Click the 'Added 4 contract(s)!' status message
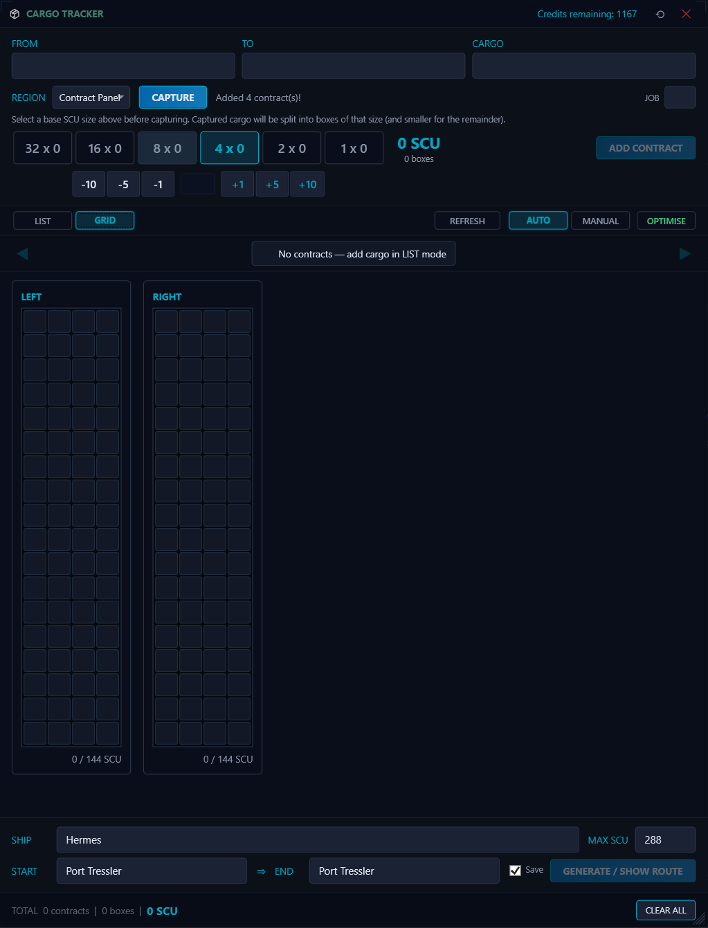The height and width of the screenshot is (928, 708). coord(258,98)
